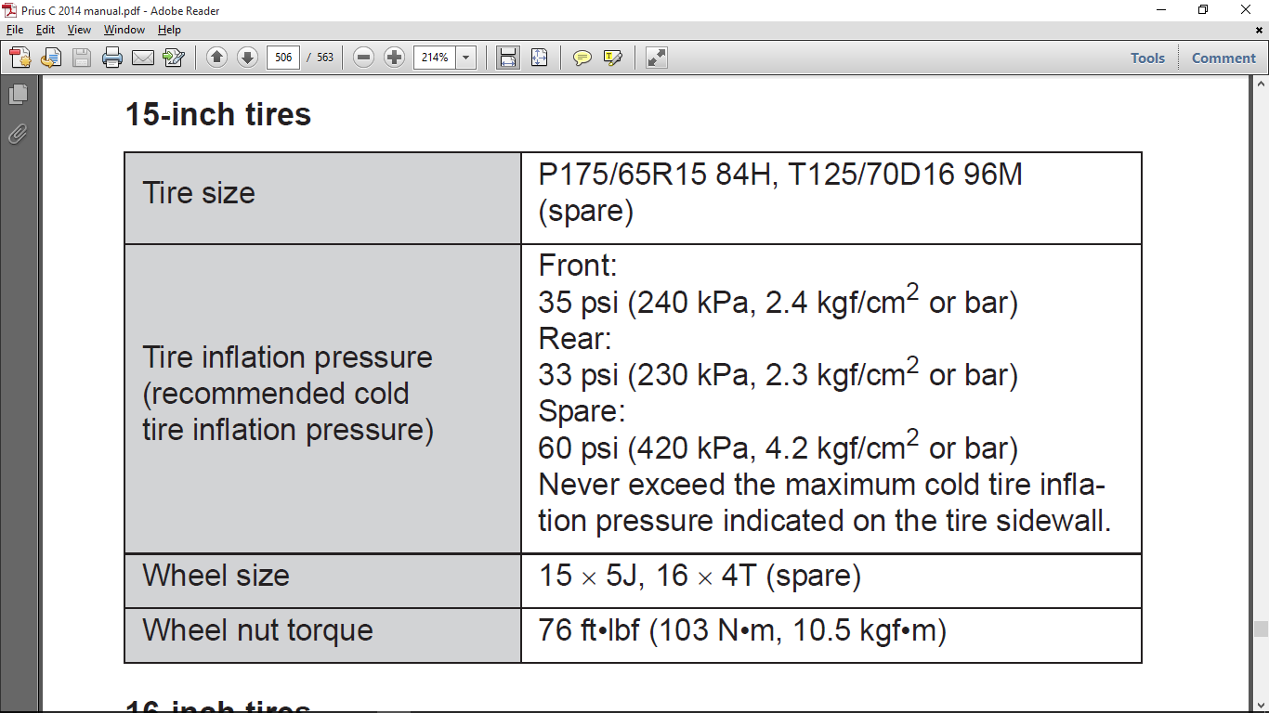This screenshot has width=1269, height=713.
Task: Zoom out with the minus button
Action: (364, 58)
